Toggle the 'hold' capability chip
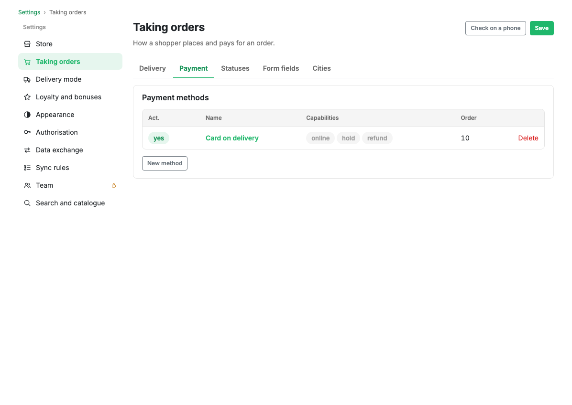 pyautogui.click(x=348, y=138)
